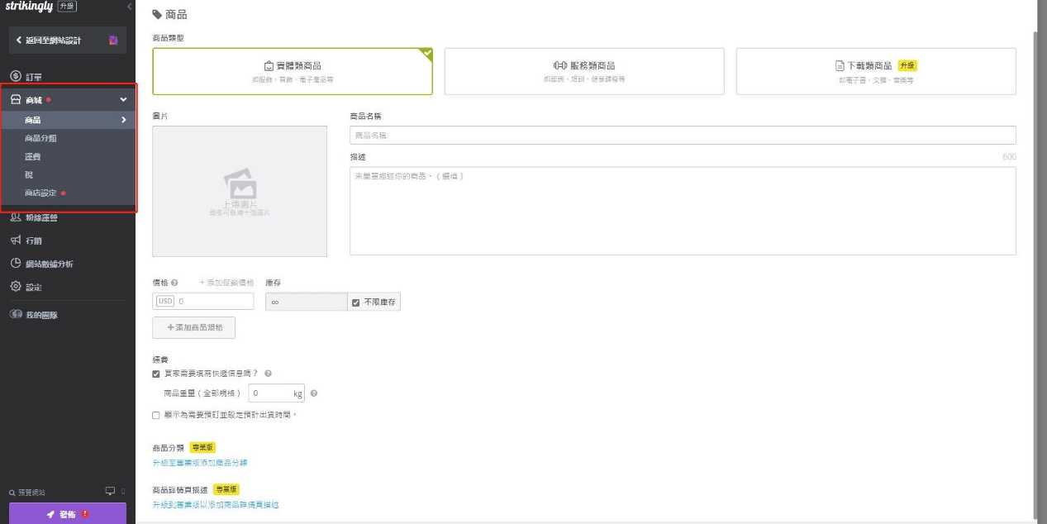This screenshot has height=524, width=1047.
Task: Disable the 買家需要填寫快遞信息嗎 checkbox
Action: 157,373
